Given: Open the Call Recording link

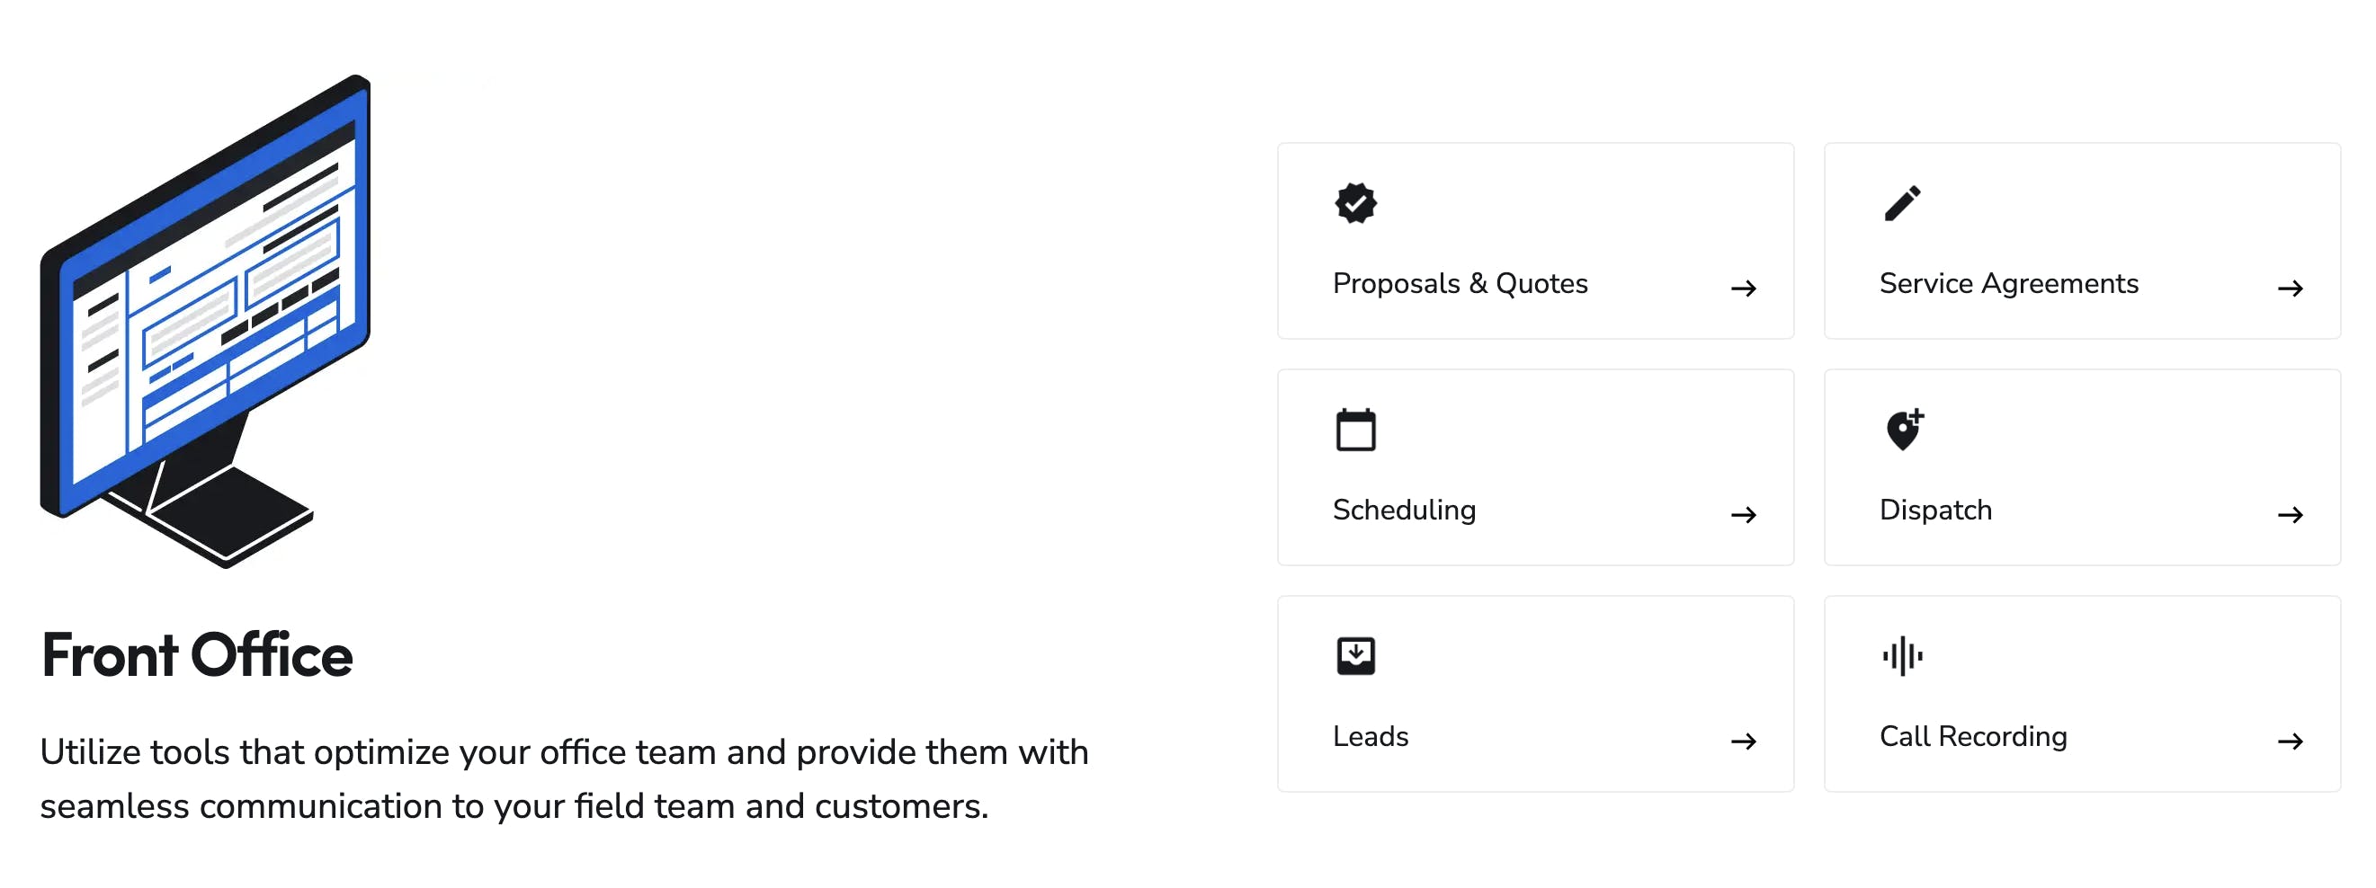Looking at the screenshot, I should 1972,736.
